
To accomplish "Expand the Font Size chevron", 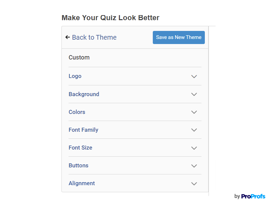I will 194,148.
